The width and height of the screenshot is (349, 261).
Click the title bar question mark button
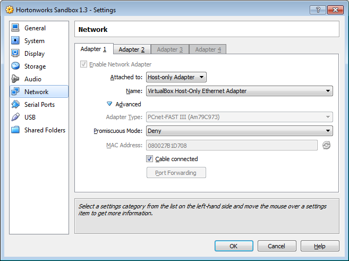pyautogui.click(x=318, y=10)
